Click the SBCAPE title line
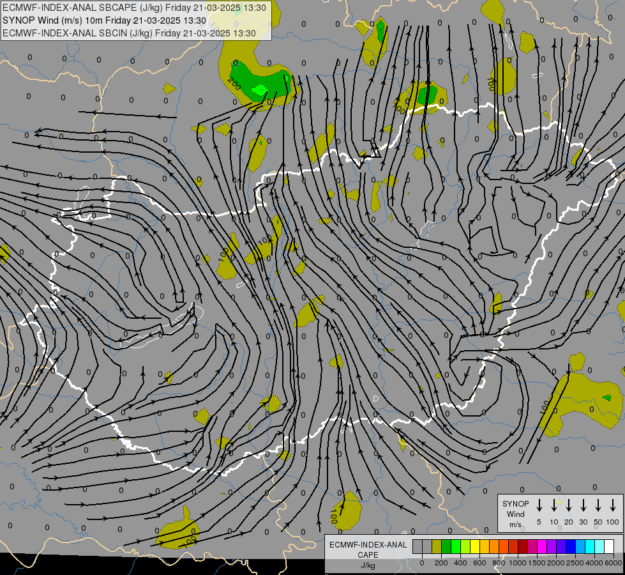This screenshot has width=625, height=575. [x=134, y=8]
